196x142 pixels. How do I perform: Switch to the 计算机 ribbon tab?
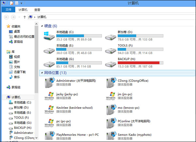point(23,10)
